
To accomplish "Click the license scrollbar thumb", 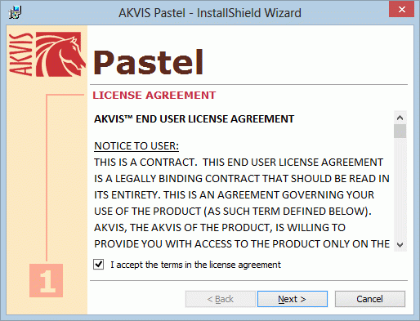I will coord(400,132).
